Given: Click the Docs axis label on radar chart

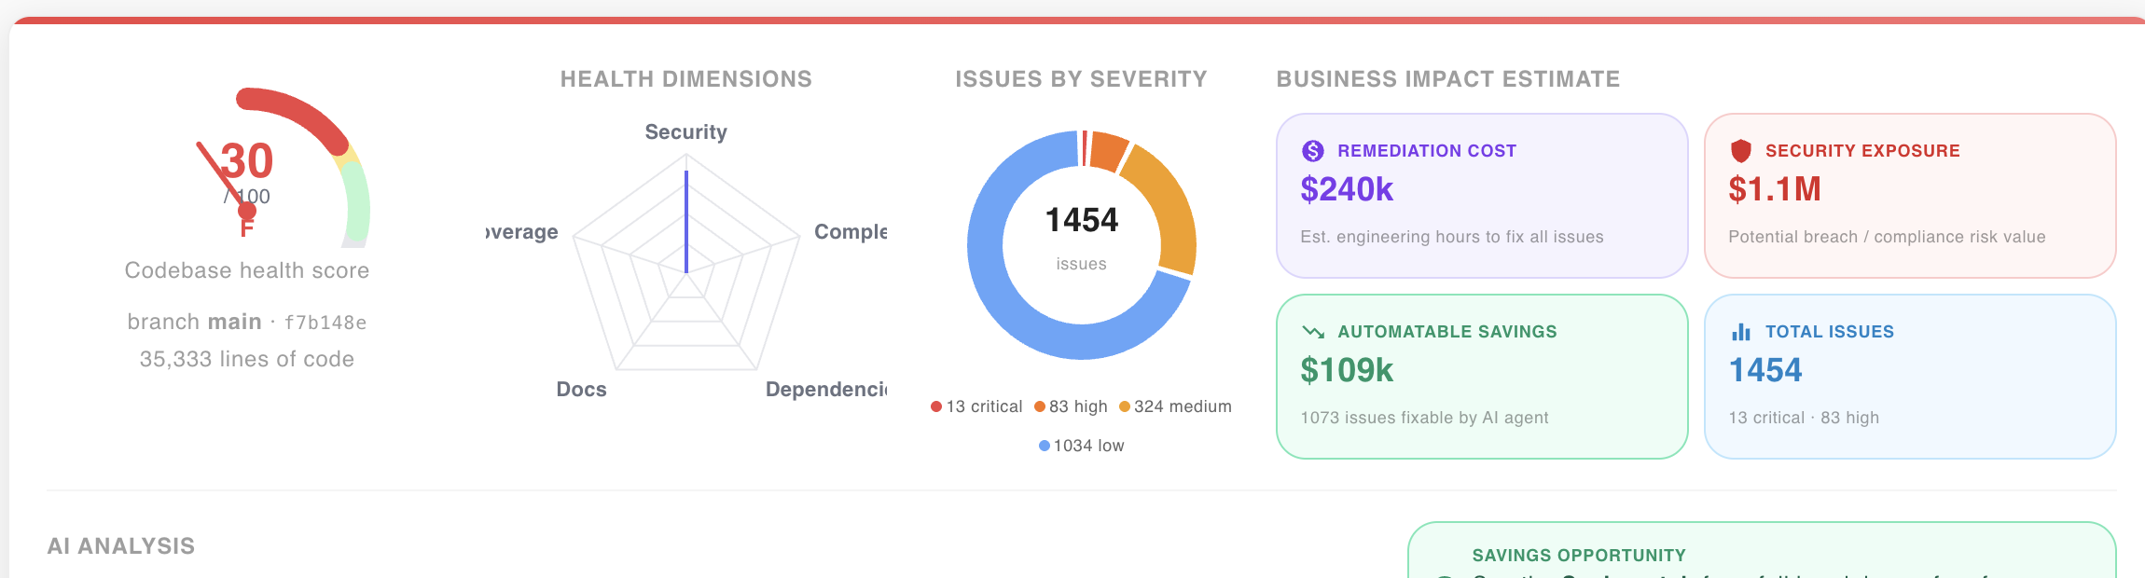Looking at the screenshot, I should tap(581, 390).
